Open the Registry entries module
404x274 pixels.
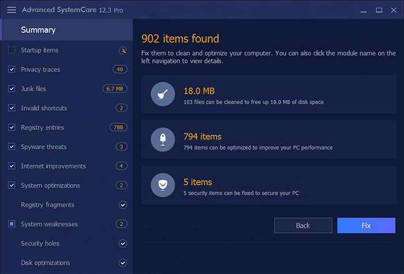tap(43, 127)
